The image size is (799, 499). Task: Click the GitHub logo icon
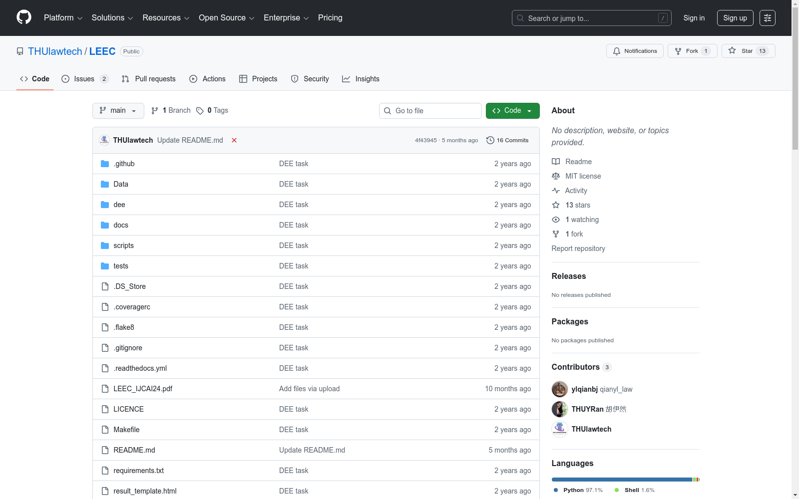tap(24, 17)
